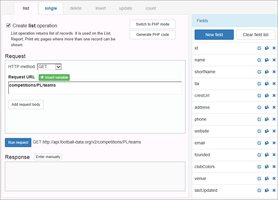Edit the venue field
Viewport: 278px width, 200px height.
tap(259, 178)
